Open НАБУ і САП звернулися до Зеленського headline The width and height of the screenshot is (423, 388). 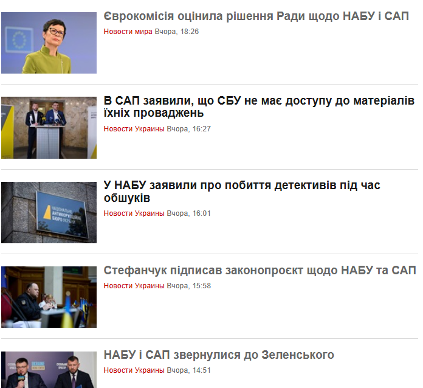[x=219, y=355]
